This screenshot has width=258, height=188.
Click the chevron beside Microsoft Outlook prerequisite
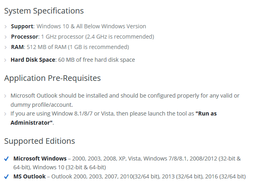click(x=6, y=96)
